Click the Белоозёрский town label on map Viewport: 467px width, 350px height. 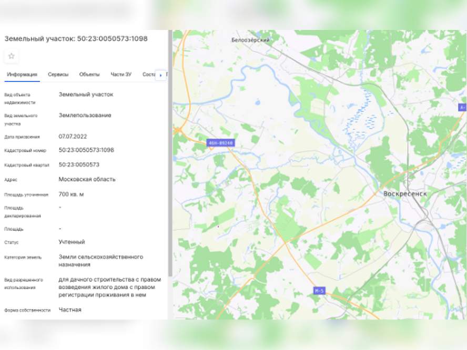pyautogui.click(x=250, y=40)
